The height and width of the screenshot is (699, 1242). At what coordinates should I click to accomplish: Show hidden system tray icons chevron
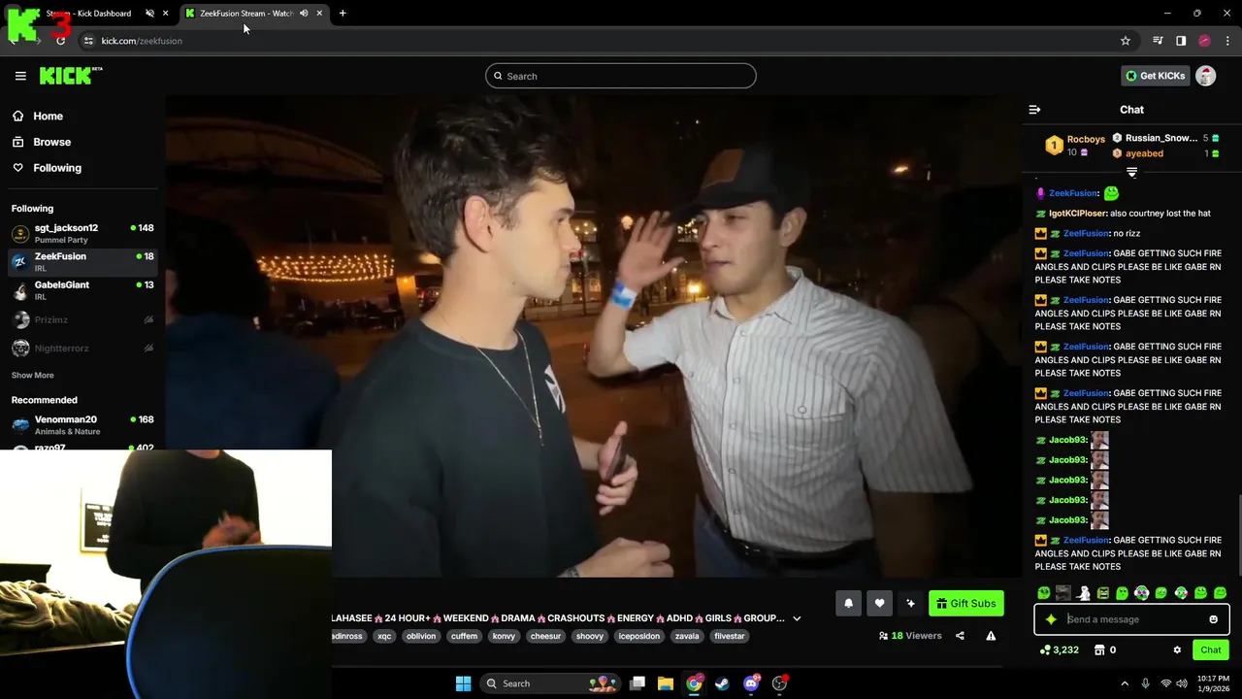tap(1125, 683)
